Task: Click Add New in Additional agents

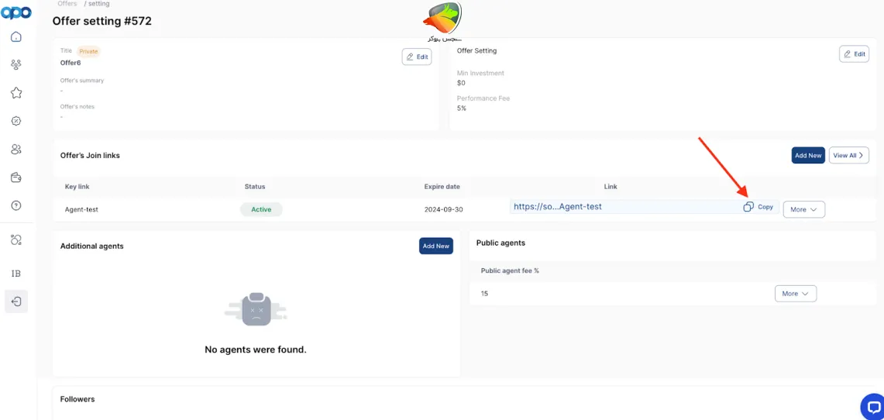Action: (435, 246)
